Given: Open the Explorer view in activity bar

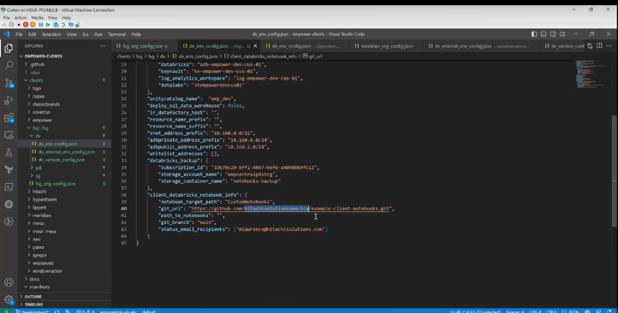Looking at the screenshot, I should 9,48.
